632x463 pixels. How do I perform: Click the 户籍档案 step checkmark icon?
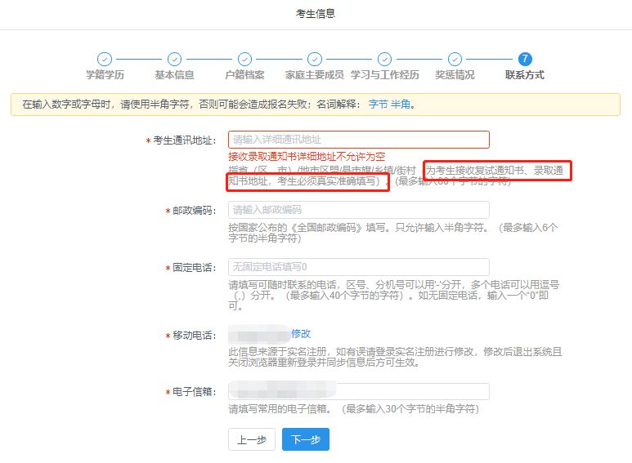click(x=244, y=59)
